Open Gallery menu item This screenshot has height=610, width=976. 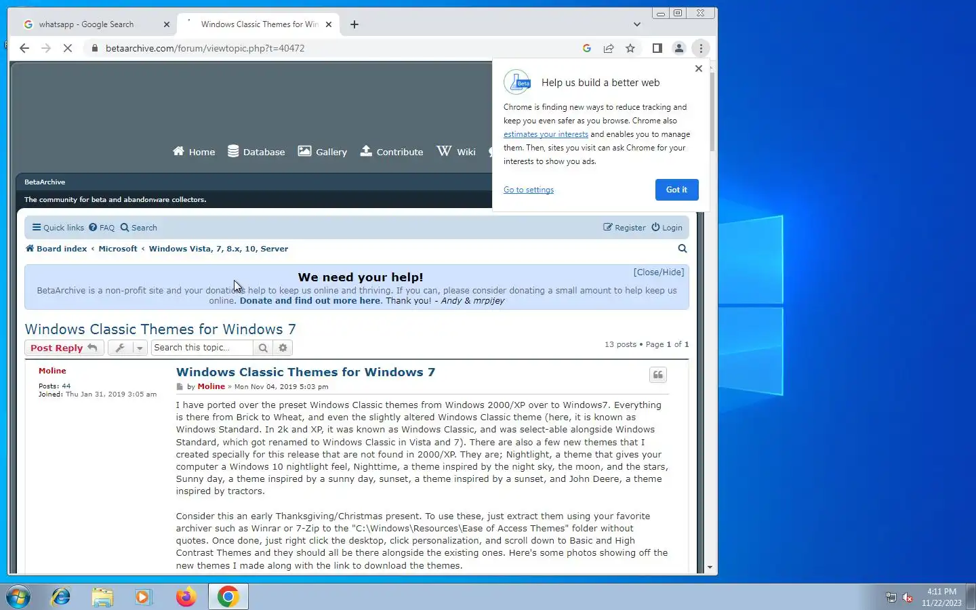323,151
